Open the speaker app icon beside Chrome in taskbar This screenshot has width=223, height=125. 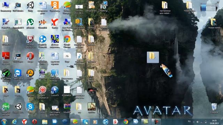pos(136,122)
